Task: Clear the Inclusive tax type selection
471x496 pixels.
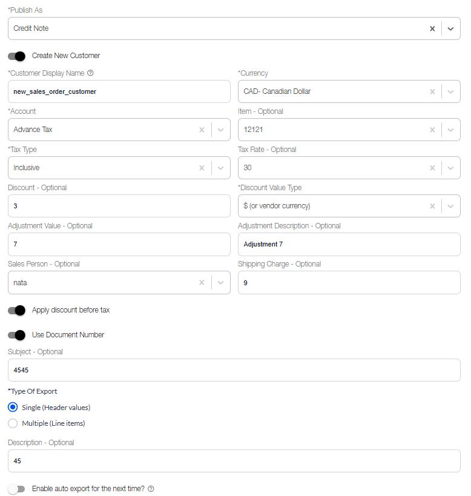Action: [202, 168]
